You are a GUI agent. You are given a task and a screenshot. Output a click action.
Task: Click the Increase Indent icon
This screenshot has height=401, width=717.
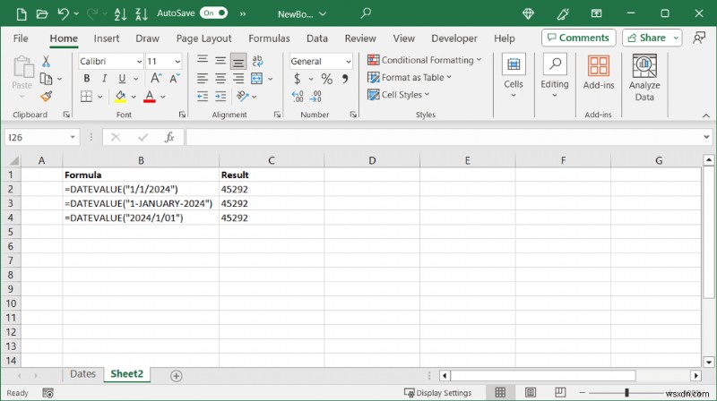(x=220, y=97)
